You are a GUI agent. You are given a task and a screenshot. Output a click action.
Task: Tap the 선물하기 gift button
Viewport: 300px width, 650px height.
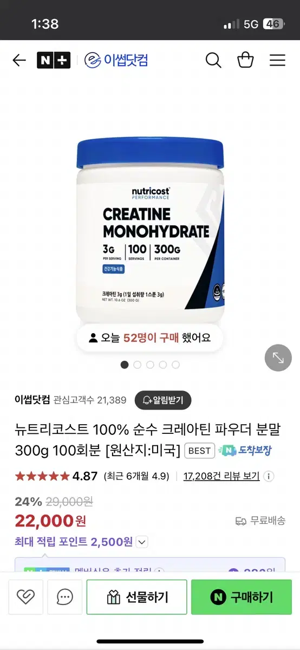(136, 597)
